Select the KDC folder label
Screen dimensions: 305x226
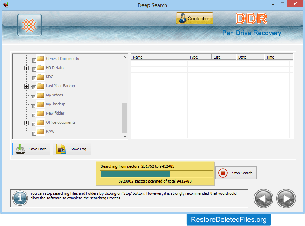point(49,77)
